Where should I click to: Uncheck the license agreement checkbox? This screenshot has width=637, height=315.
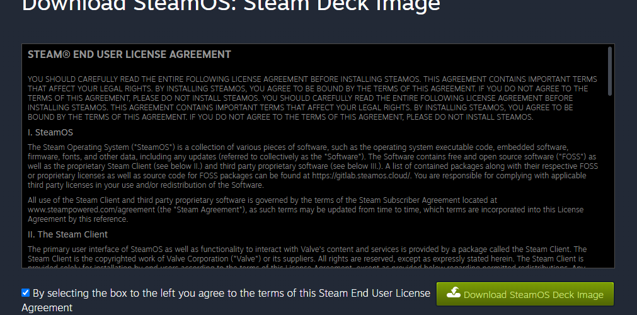point(26,293)
